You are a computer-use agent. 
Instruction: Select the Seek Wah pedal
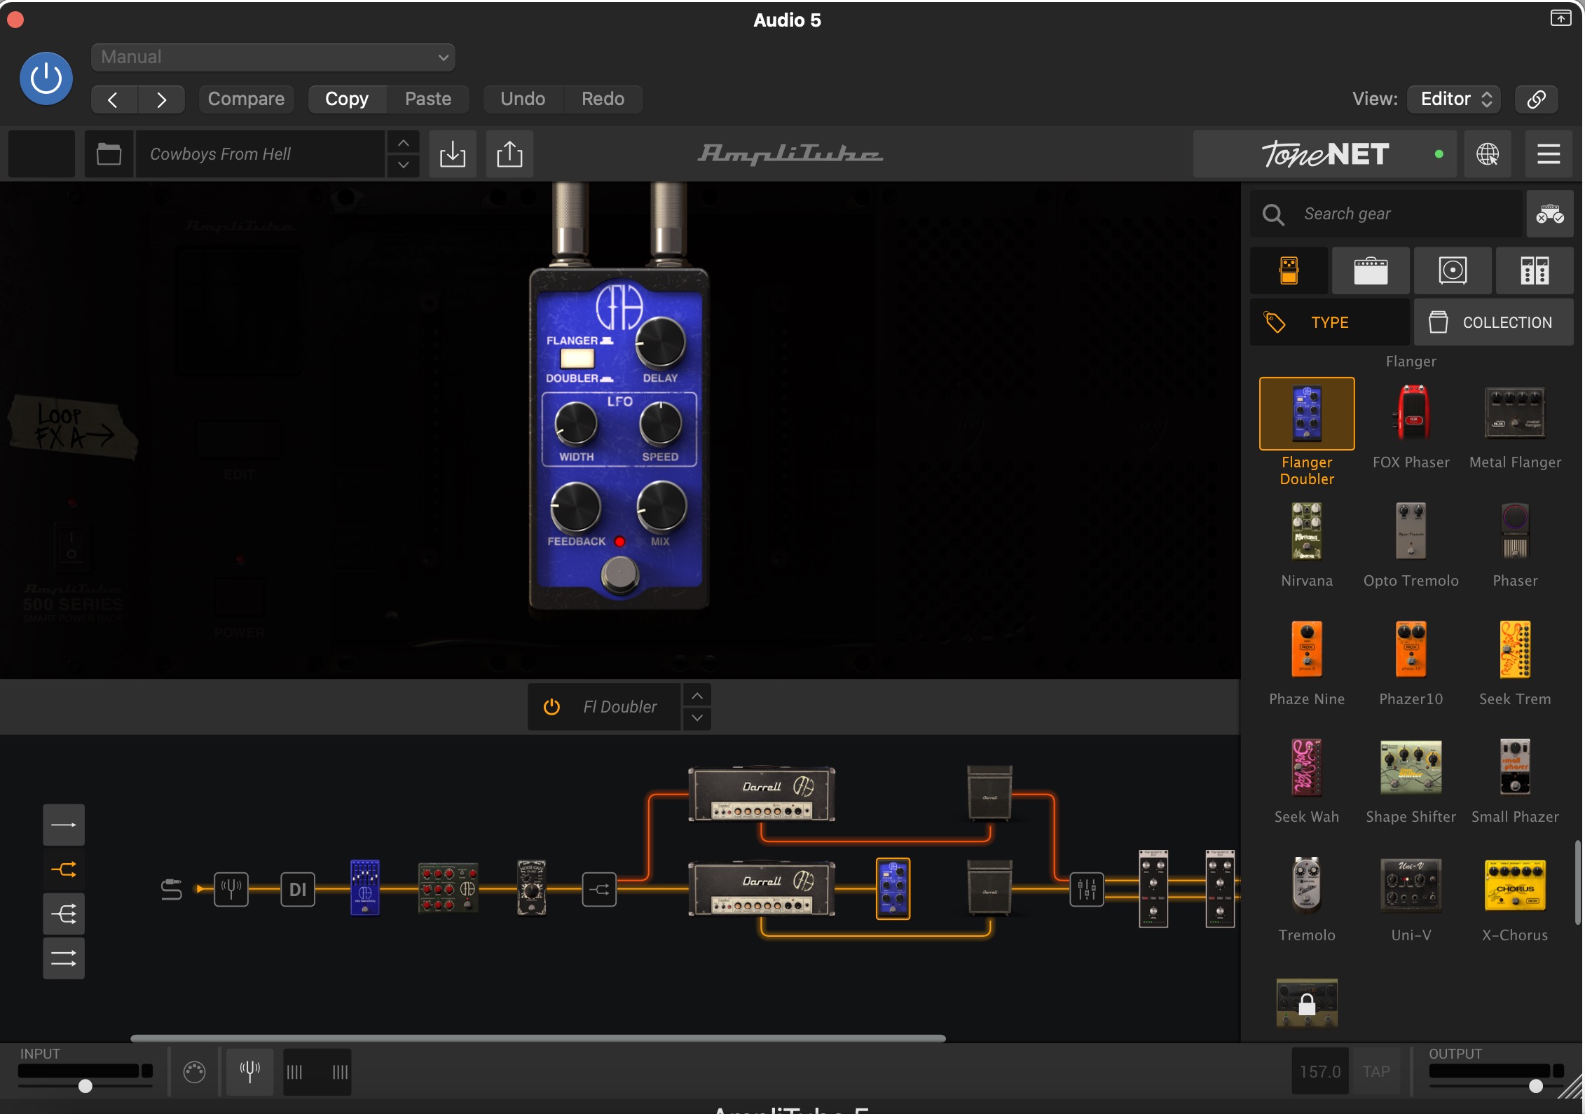pyautogui.click(x=1307, y=767)
